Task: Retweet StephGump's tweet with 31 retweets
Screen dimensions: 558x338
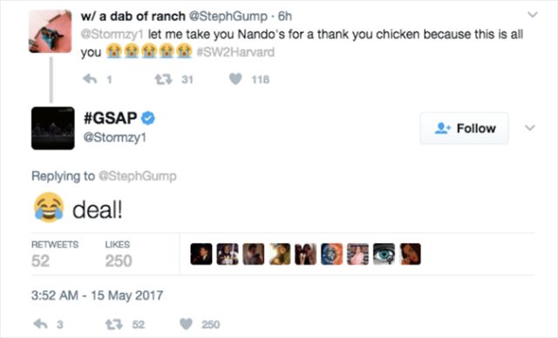Action: (163, 79)
